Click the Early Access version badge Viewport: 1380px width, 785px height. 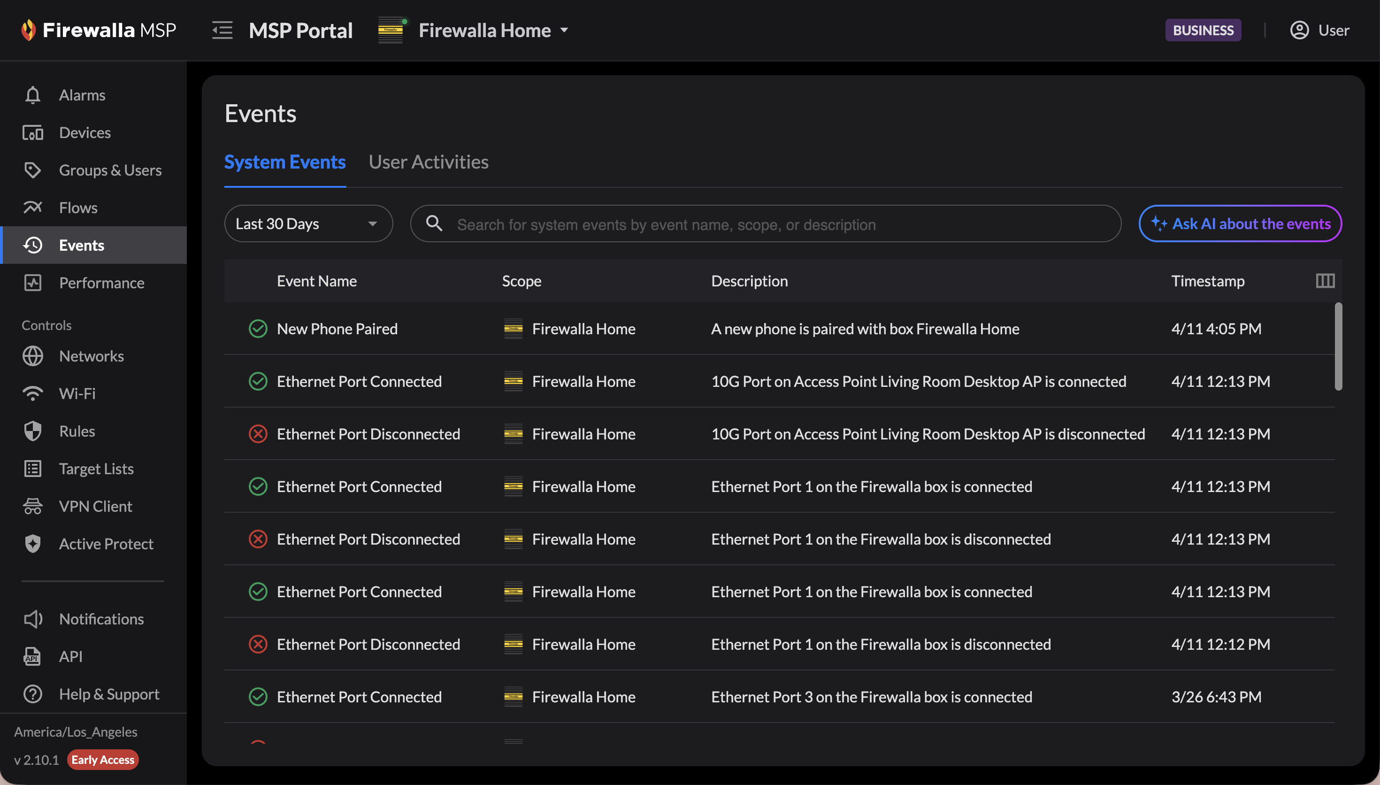(102, 759)
